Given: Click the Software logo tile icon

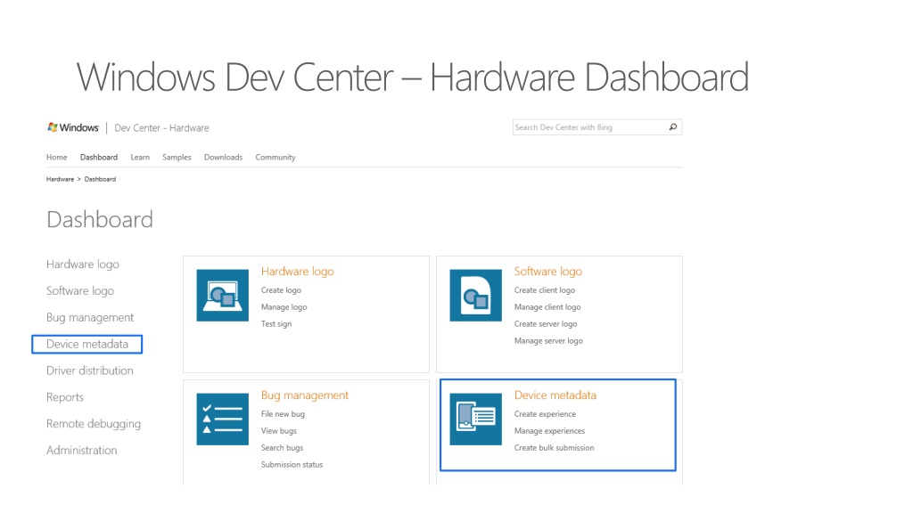Looking at the screenshot, I should click(476, 295).
